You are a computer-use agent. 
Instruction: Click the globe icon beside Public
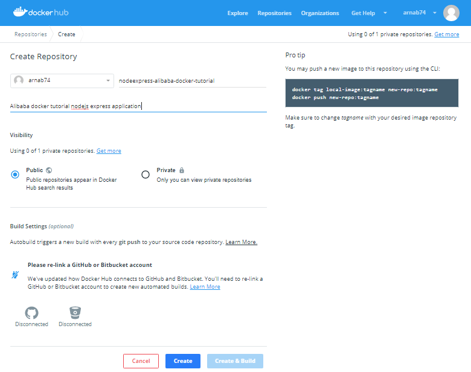pyautogui.click(x=49, y=170)
